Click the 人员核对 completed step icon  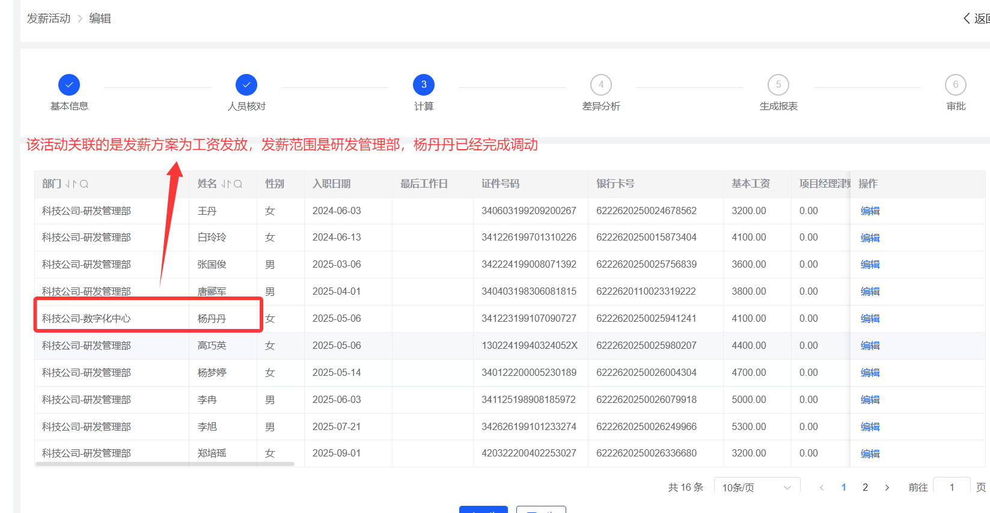coord(246,85)
